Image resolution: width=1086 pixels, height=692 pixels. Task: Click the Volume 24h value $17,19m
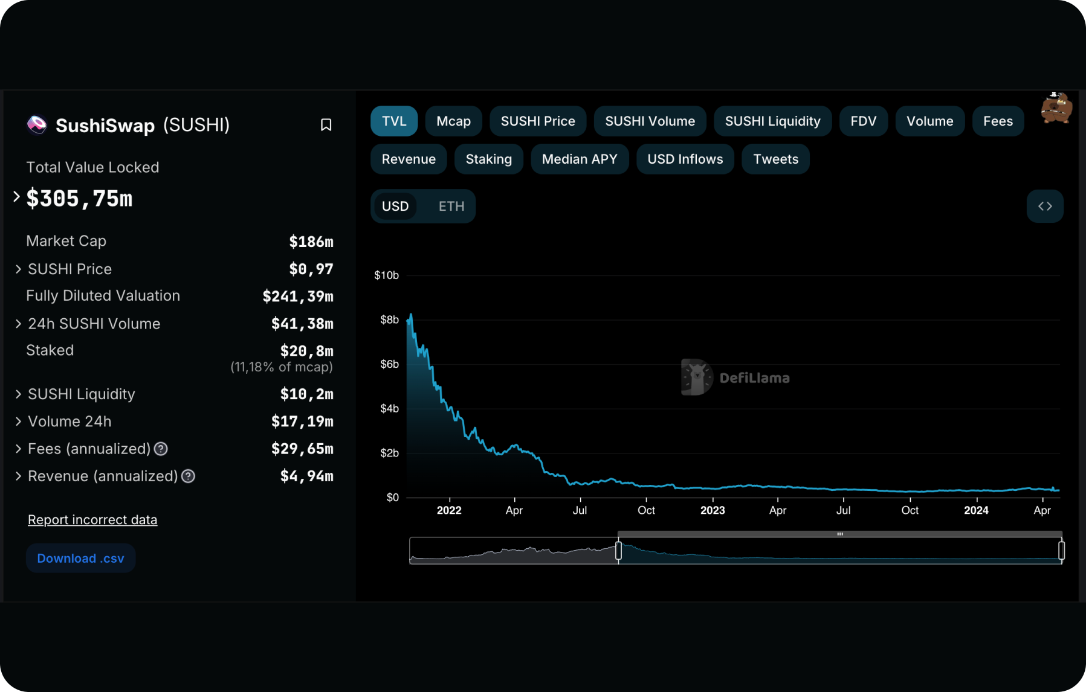pos(302,421)
